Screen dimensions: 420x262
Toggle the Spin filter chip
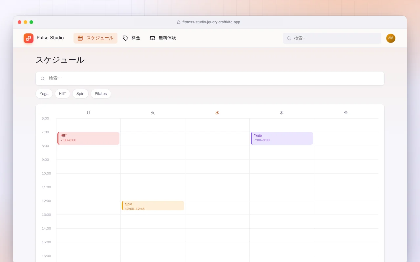pyautogui.click(x=80, y=94)
